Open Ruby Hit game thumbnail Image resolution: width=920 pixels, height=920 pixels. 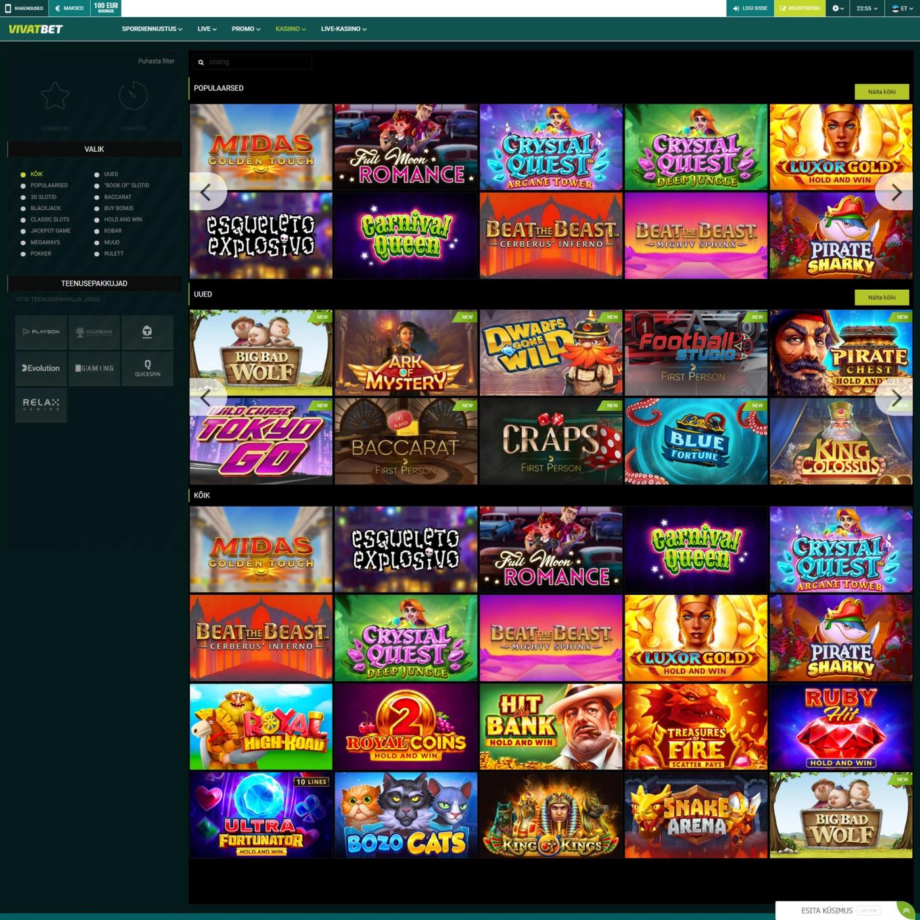pyautogui.click(x=841, y=727)
